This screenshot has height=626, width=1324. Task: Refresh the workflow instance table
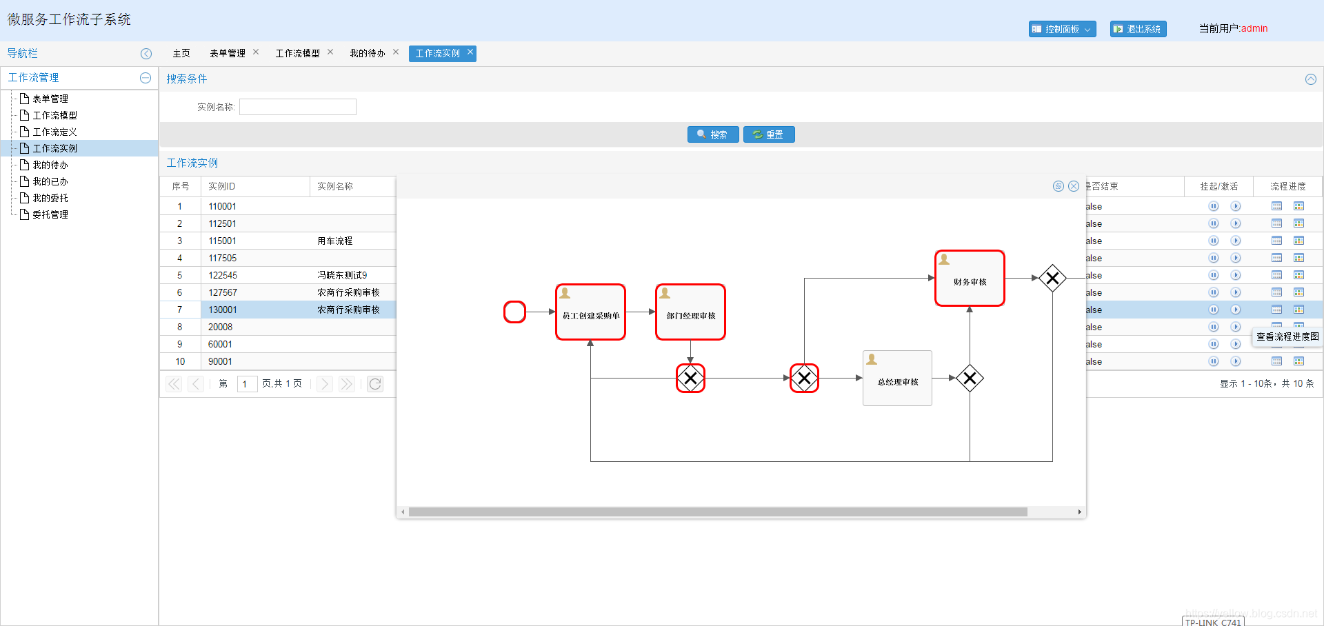(375, 384)
